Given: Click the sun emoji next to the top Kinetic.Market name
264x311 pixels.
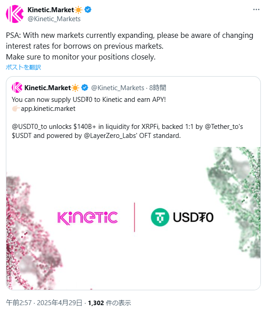Looking at the screenshot, I should pos(78,9).
